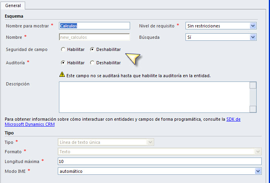This screenshot has height=183, width=270.
Task: Click the Búsqueda label
Action: (x=149, y=37)
